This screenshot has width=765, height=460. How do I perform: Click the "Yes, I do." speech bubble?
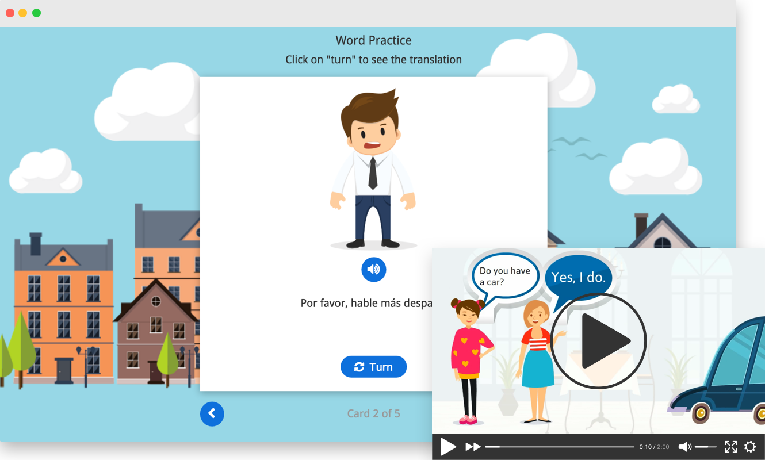(578, 277)
